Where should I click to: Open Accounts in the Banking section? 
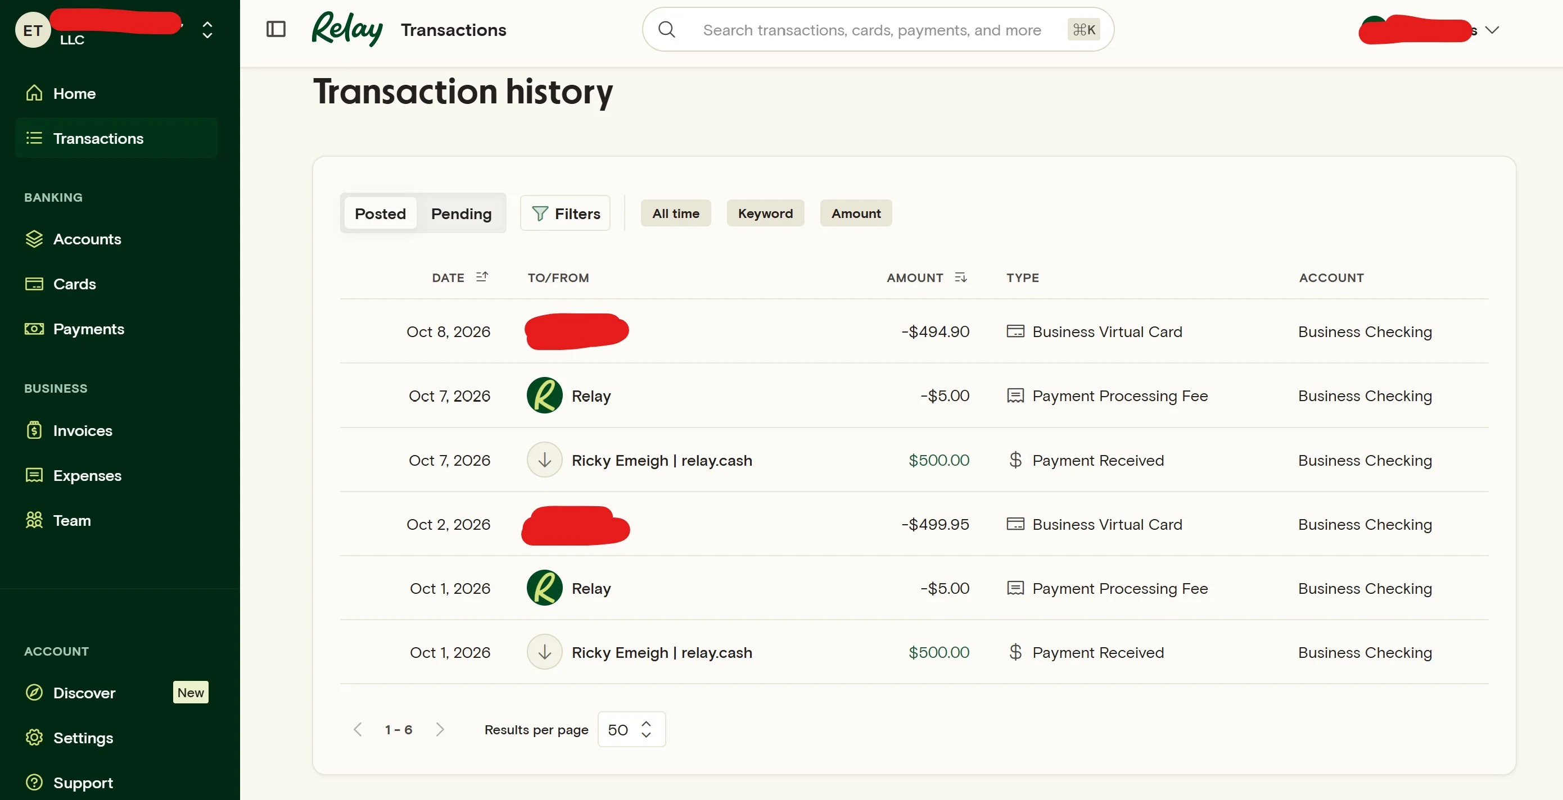click(x=74, y=239)
